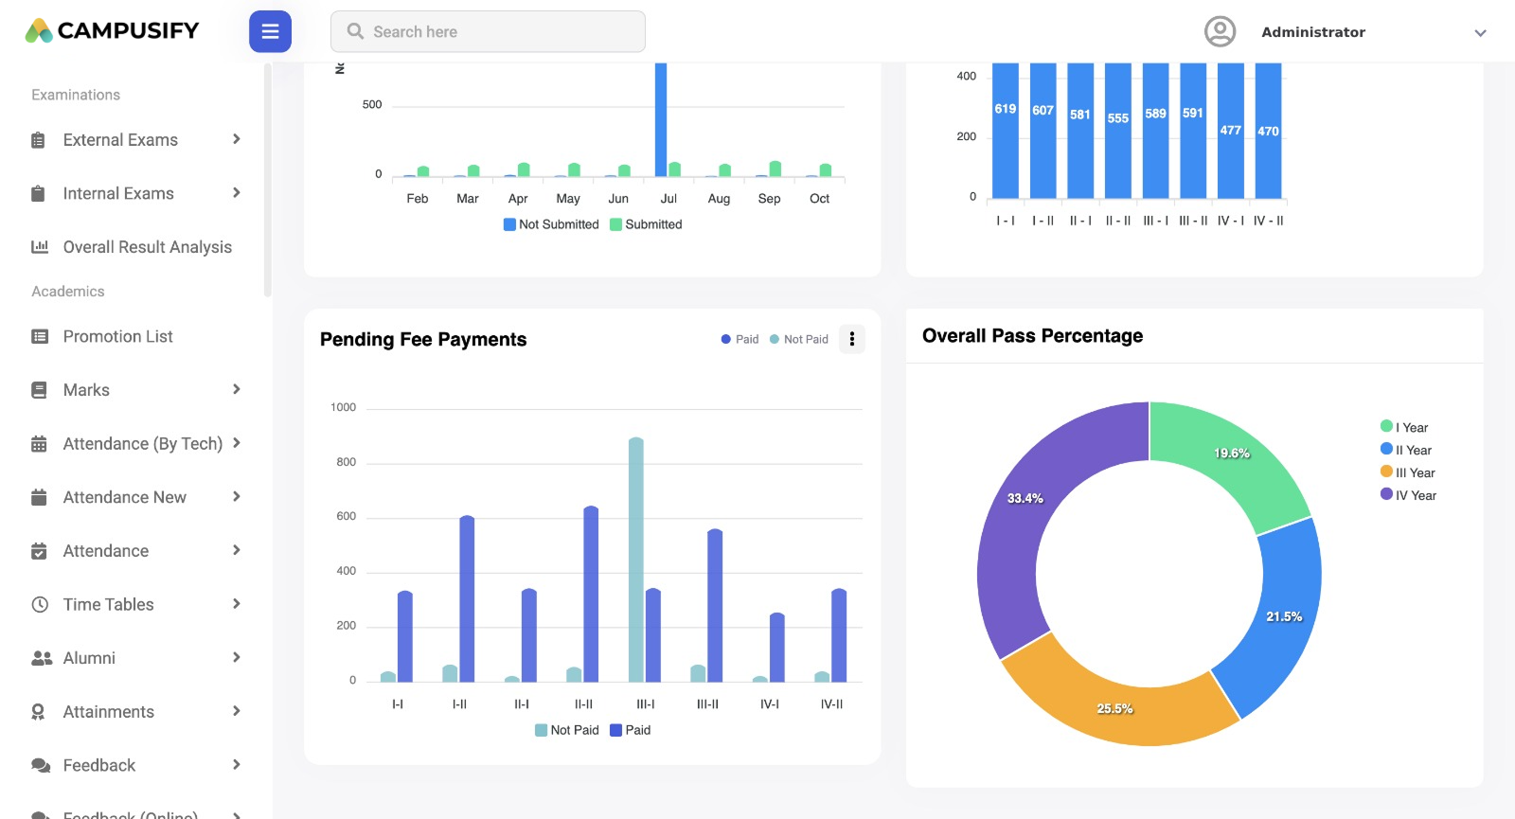Click the Campusify logo link
1515x819 pixels.
pos(112,31)
